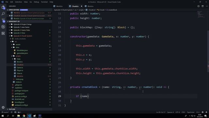209x118 pixels.
Task: Collapse the Episode 4 Chunk System folder
Action: coord(23,36)
